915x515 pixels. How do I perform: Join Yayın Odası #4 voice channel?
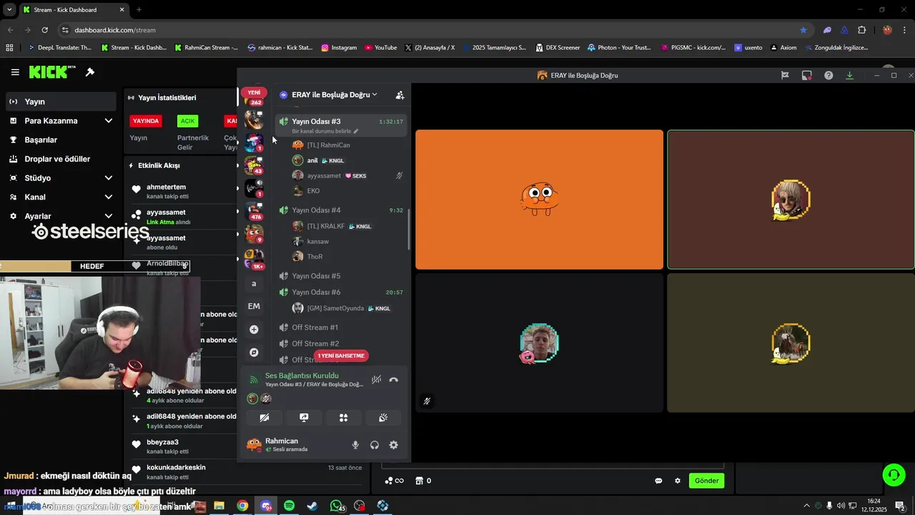(341, 210)
